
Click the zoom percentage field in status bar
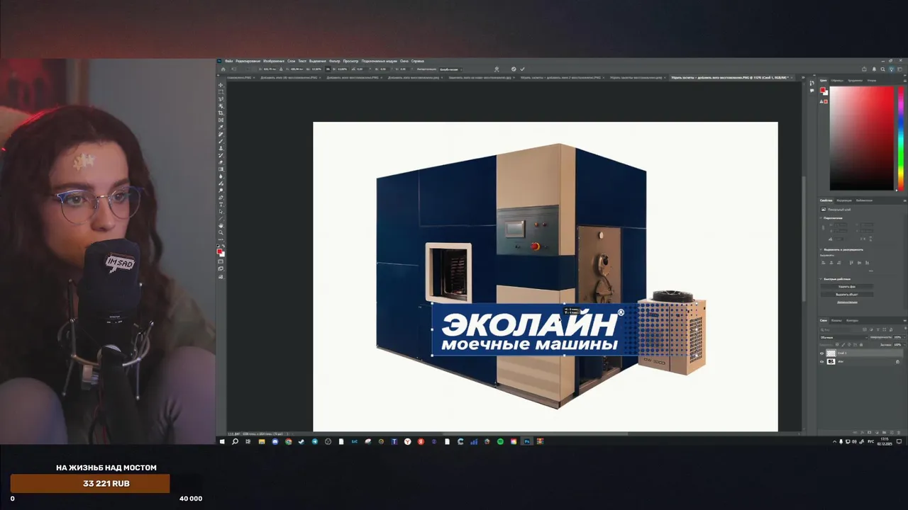(x=232, y=433)
